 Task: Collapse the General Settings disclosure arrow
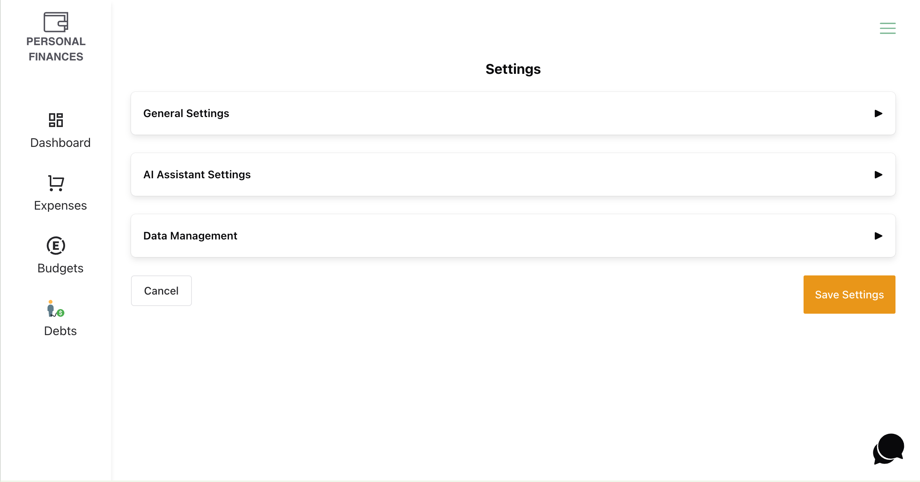click(x=878, y=113)
